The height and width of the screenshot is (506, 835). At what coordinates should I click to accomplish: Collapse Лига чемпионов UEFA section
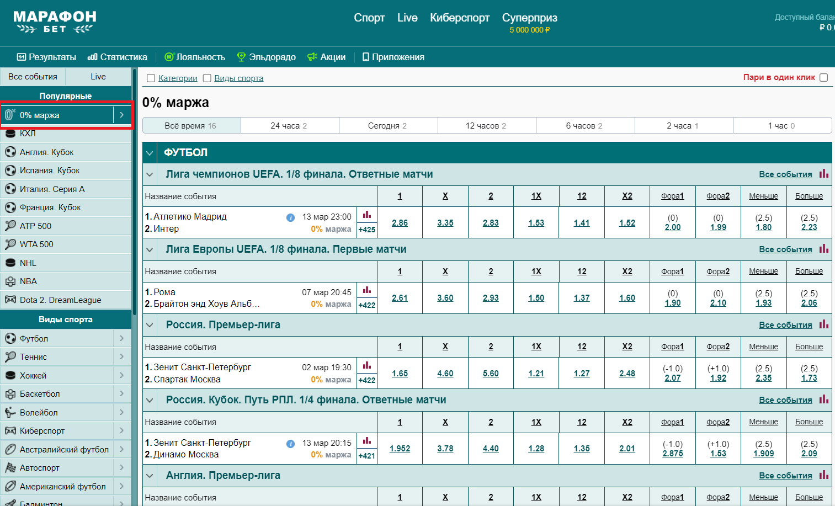pos(150,174)
